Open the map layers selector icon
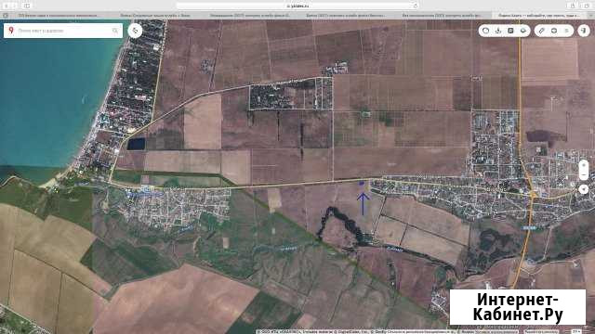 (x=523, y=31)
